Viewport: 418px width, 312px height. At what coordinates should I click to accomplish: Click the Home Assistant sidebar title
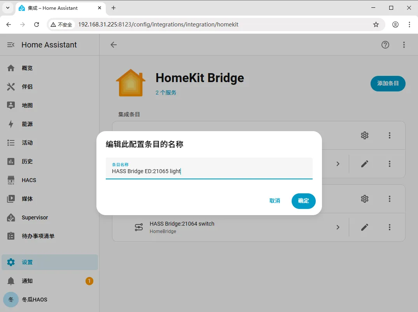[x=49, y=45]
